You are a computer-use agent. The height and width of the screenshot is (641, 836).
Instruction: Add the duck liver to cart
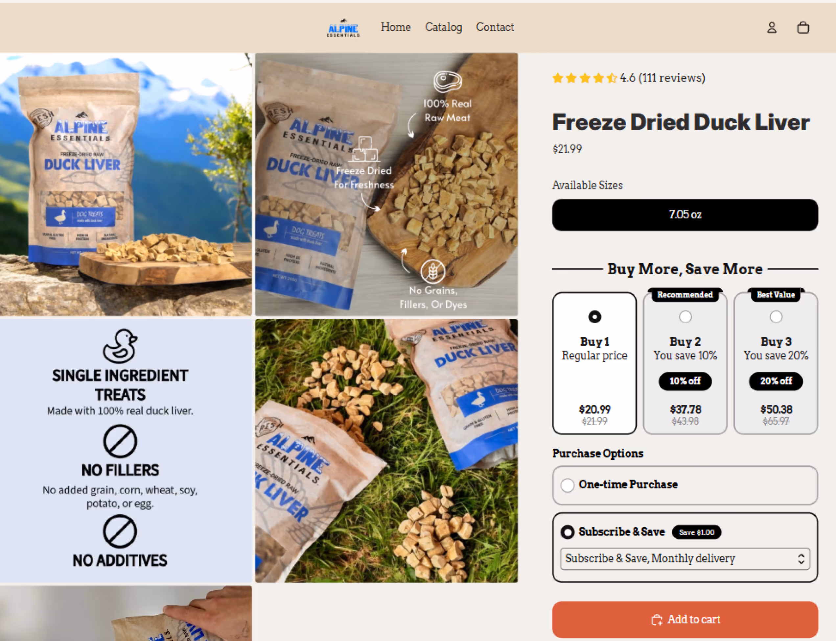[x=685, y=619]
